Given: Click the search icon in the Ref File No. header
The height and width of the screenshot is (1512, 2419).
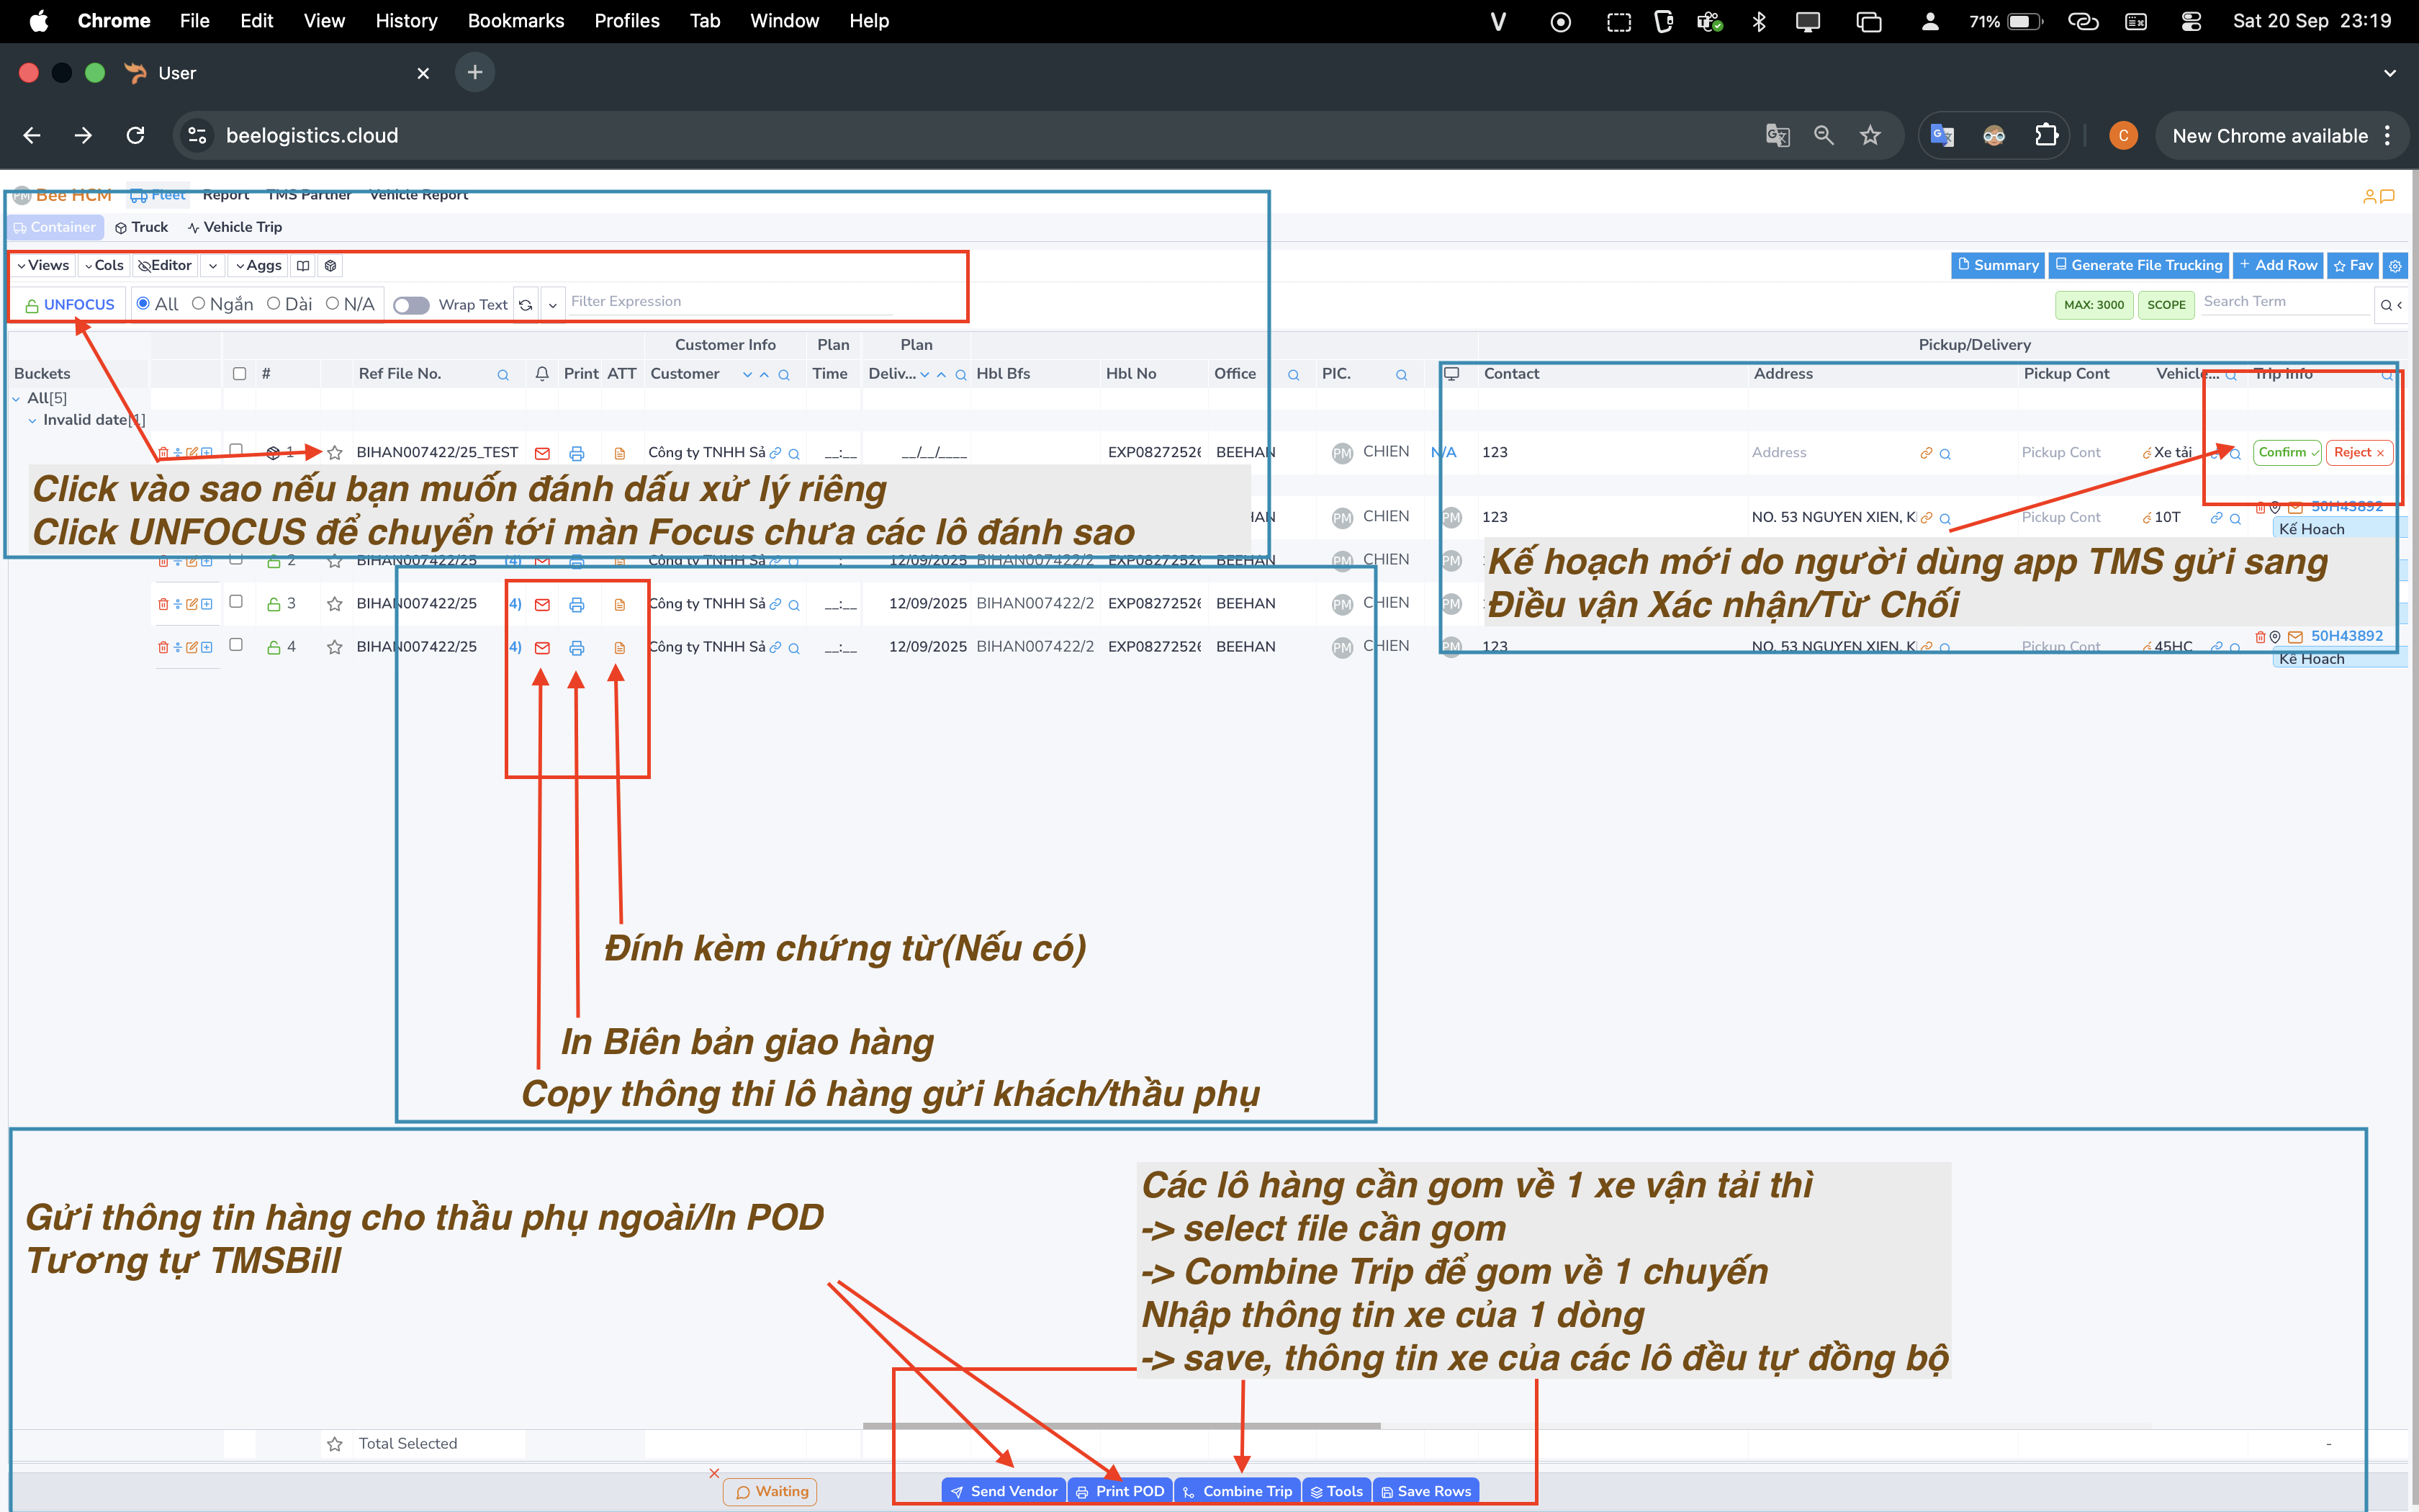Looking at the screenshot, I should pyautogui.click(x=503, y=375).
